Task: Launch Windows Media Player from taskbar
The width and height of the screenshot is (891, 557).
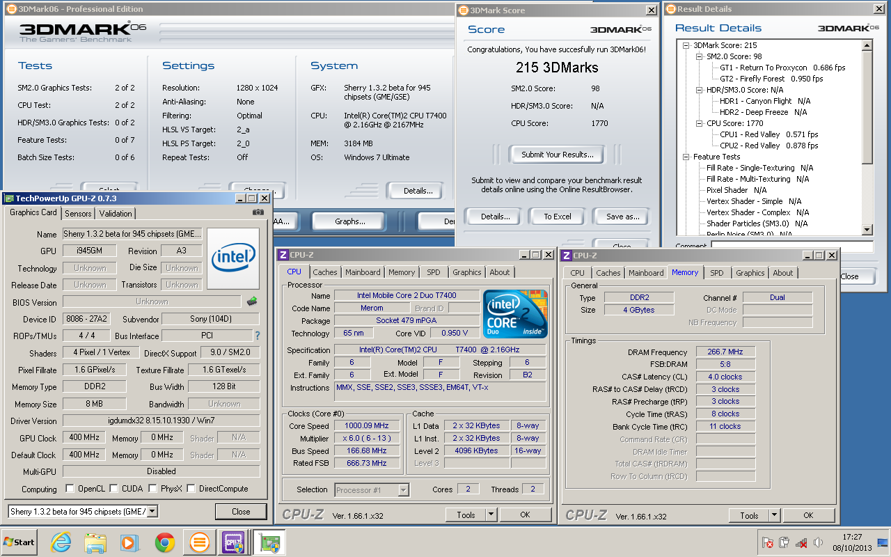Action: coord(129,542)
